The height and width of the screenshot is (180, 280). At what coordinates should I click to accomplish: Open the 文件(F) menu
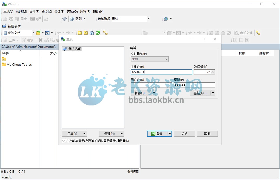pyautogui.click(x=34, y=12)
